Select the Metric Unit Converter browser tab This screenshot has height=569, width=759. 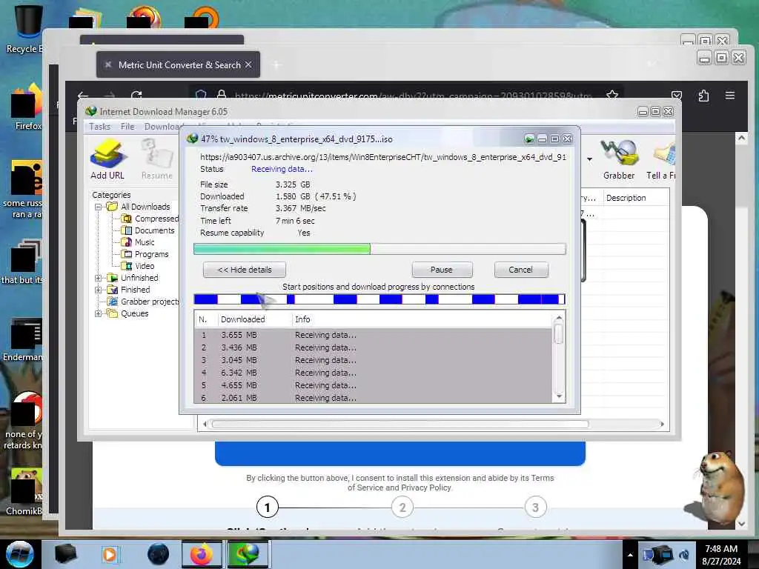[178, 65]
